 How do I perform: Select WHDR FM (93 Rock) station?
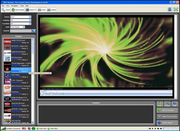click(17, 41)
